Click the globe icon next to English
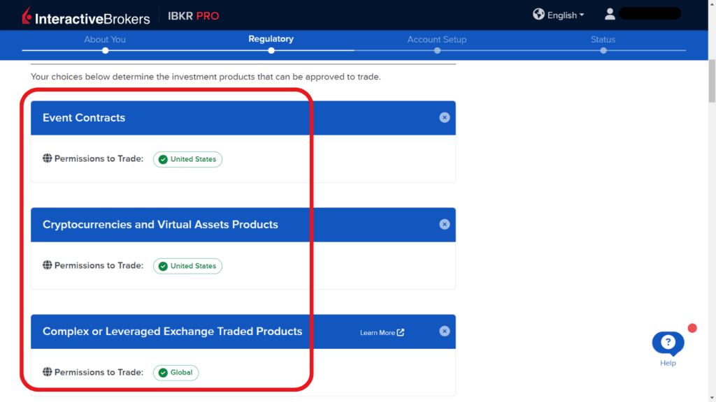This screenshot has width=716, height=402. 538,14
